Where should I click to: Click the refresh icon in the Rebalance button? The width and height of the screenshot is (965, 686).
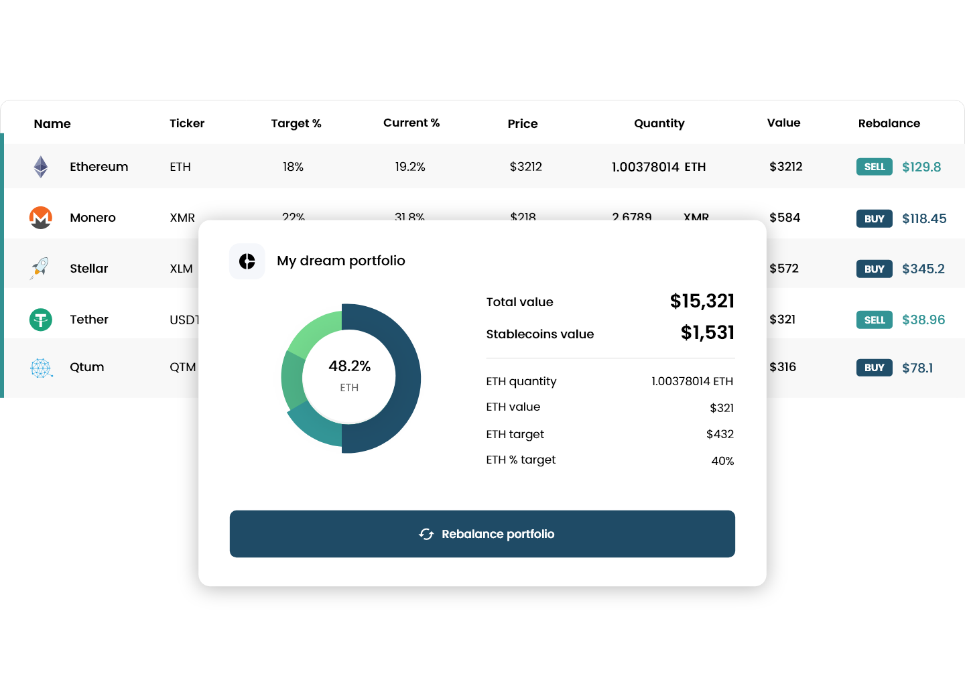click(x=427, y=534)
